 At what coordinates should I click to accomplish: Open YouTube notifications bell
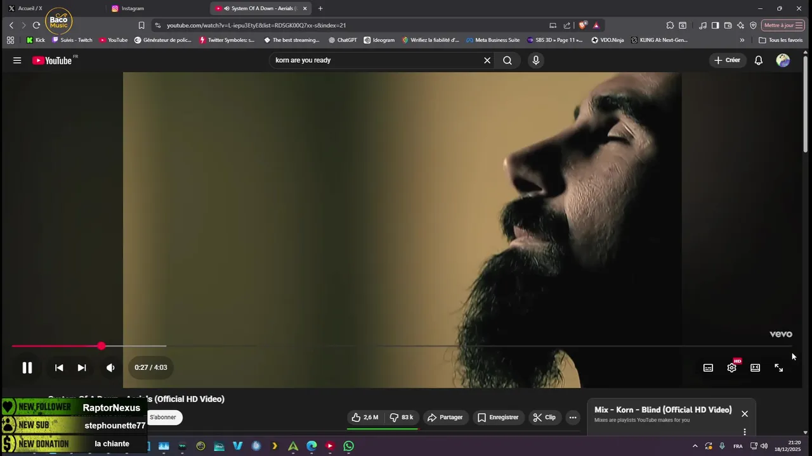758,60
